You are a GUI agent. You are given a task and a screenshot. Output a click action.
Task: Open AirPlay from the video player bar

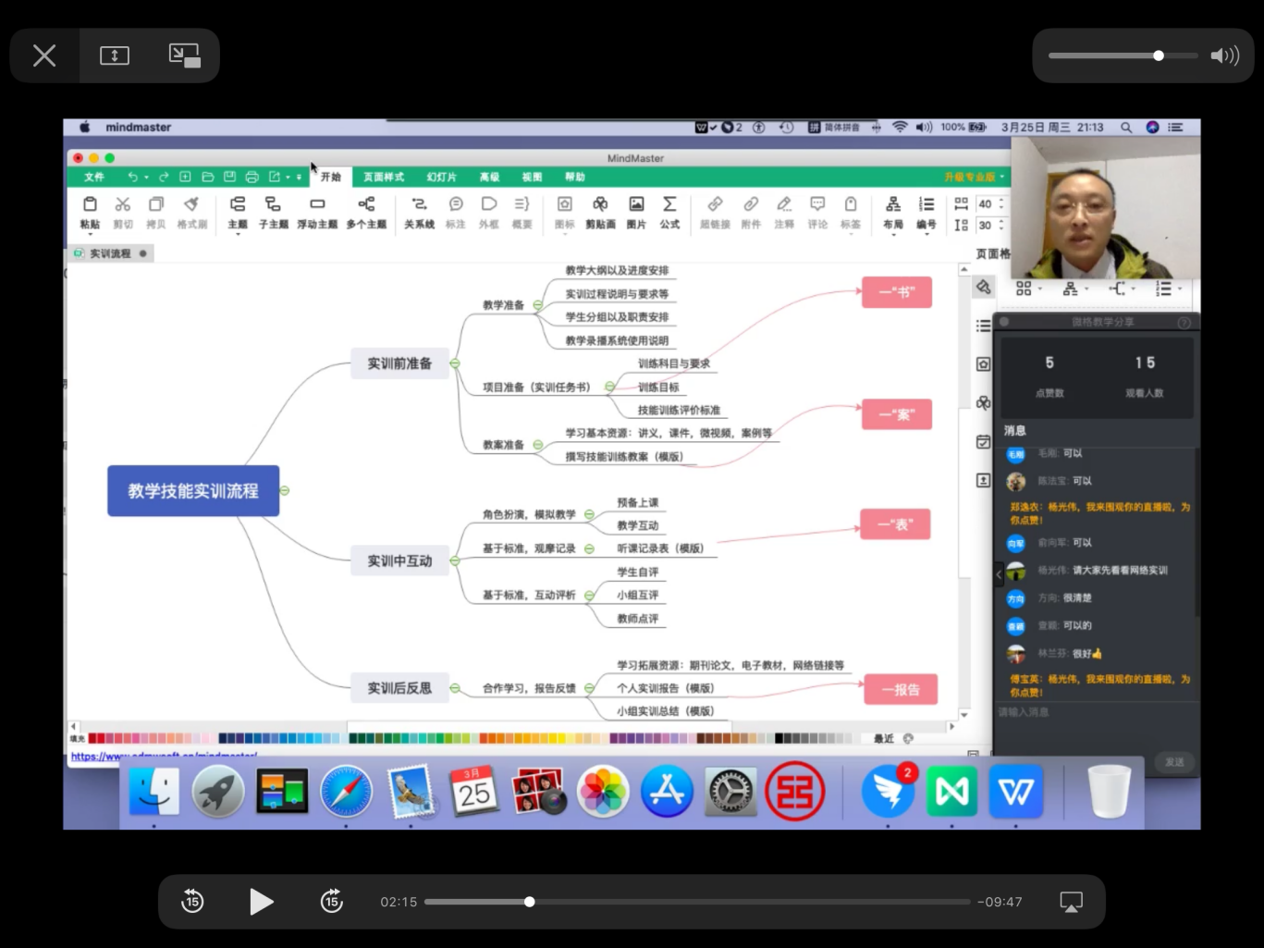click(1071, 902)
